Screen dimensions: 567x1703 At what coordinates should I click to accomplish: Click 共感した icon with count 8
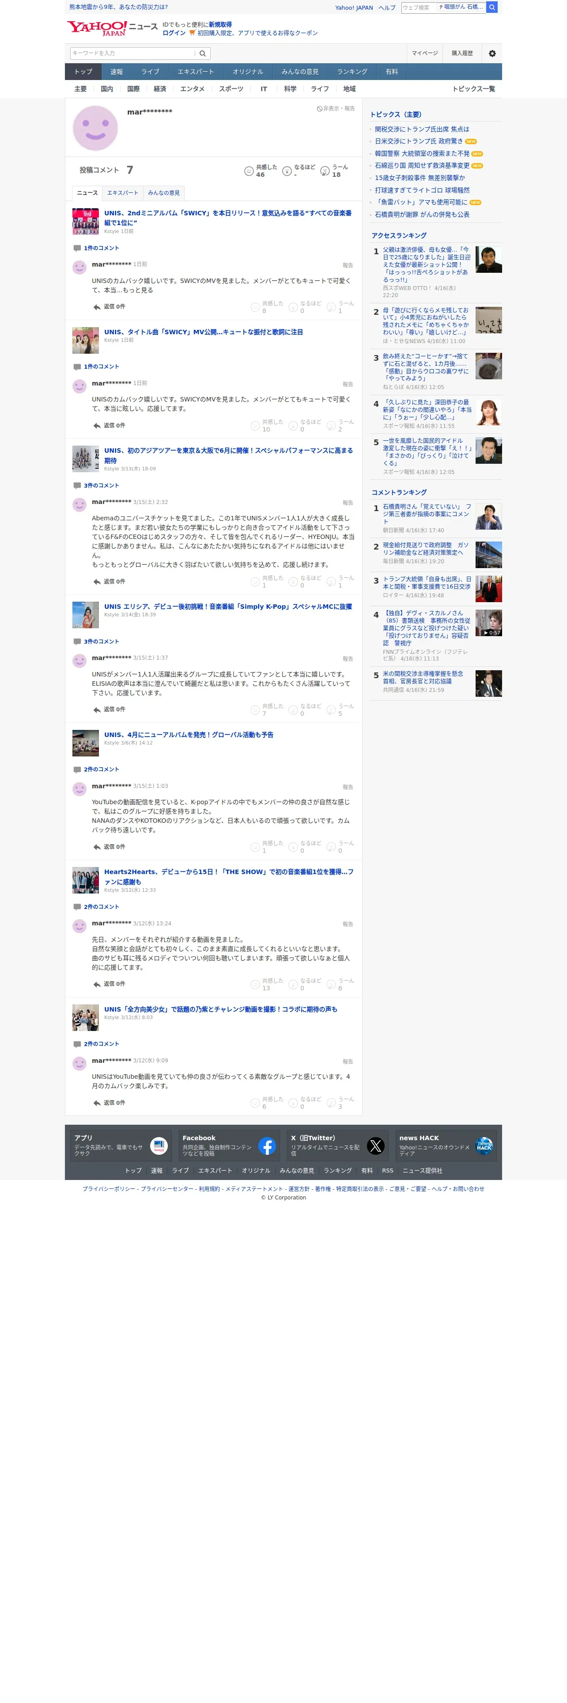click(255, 307)
